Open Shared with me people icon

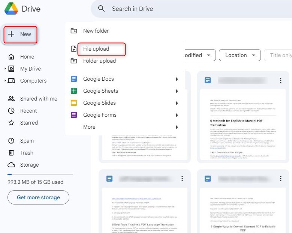tap(11, 99)
